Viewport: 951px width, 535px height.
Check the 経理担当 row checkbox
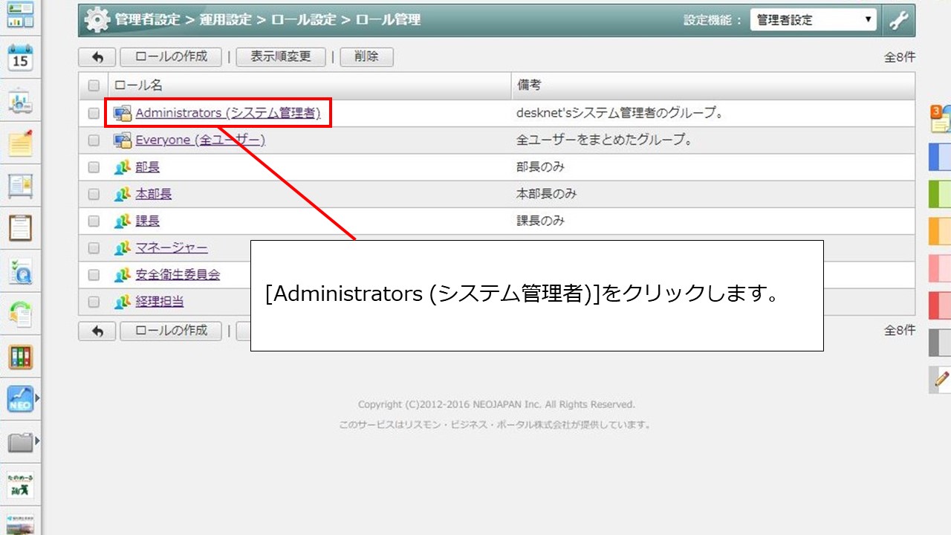(94, 302)
